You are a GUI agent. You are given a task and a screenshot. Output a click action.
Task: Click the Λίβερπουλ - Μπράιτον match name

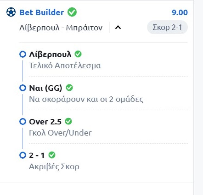[61, 28]
